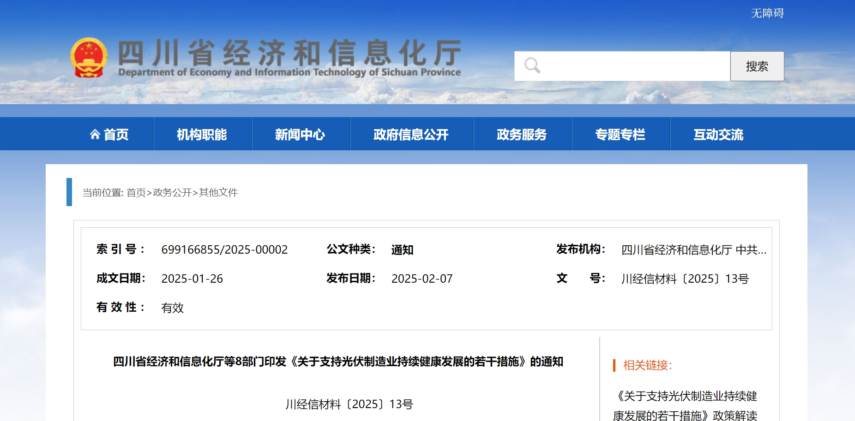Click 政务公开 in the breadcrumb path

click(172, 192)
